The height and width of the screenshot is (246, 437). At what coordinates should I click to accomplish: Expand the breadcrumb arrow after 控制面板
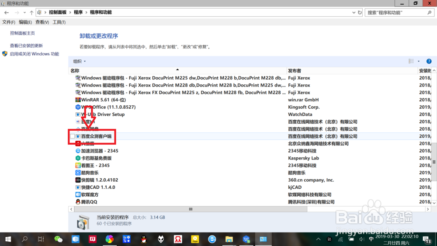(x=70, y=13)
